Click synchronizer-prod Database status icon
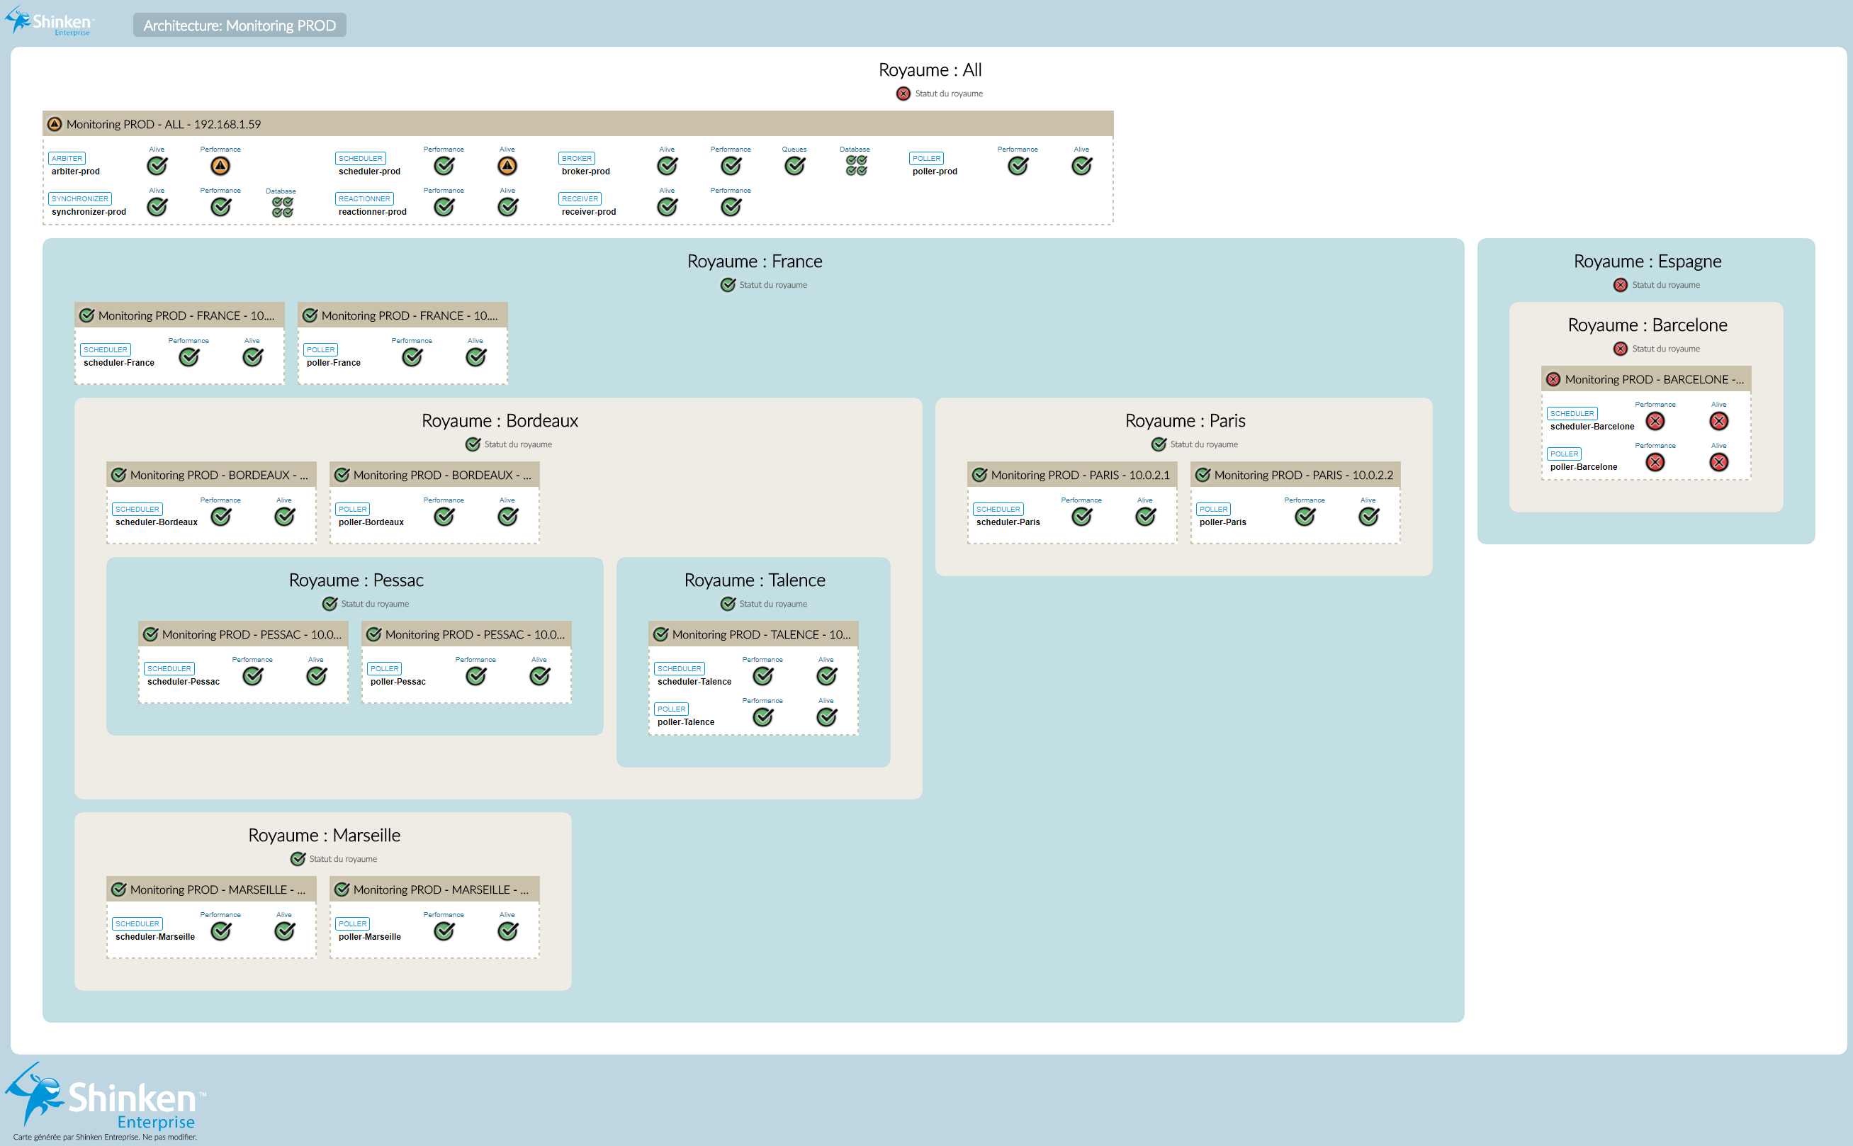The height and width of the screenshot is (1146, 1853). (x=283, y=207)
